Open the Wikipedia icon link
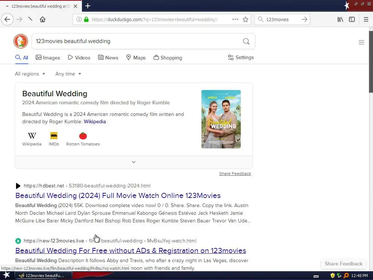Screen dimensions: 373x280 click(x=32, y=139)
